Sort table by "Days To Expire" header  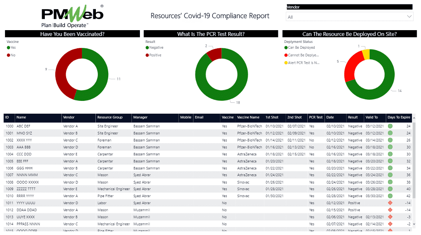pos(399,118)
